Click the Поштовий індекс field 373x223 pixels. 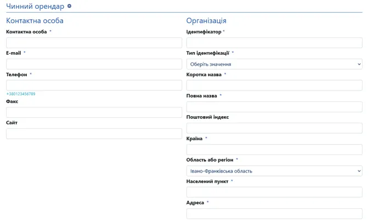click(x=274, y=128)
